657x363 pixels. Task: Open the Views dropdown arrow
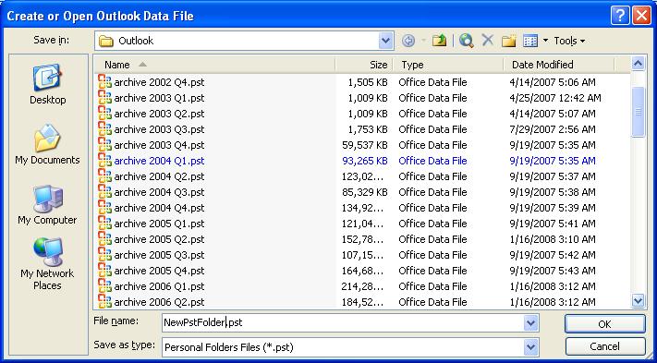[545, 41]
